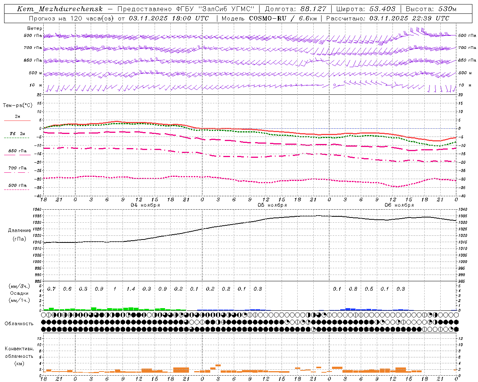Click 985 on the right pressure axis

pos(462,281)
